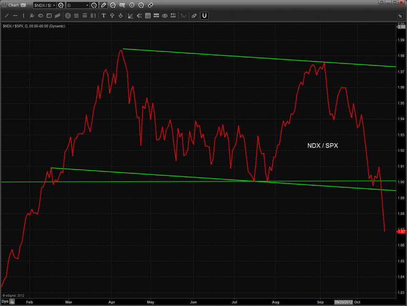
Task: Select the ellipse drawing tool
Action: (x=40, y=16)
